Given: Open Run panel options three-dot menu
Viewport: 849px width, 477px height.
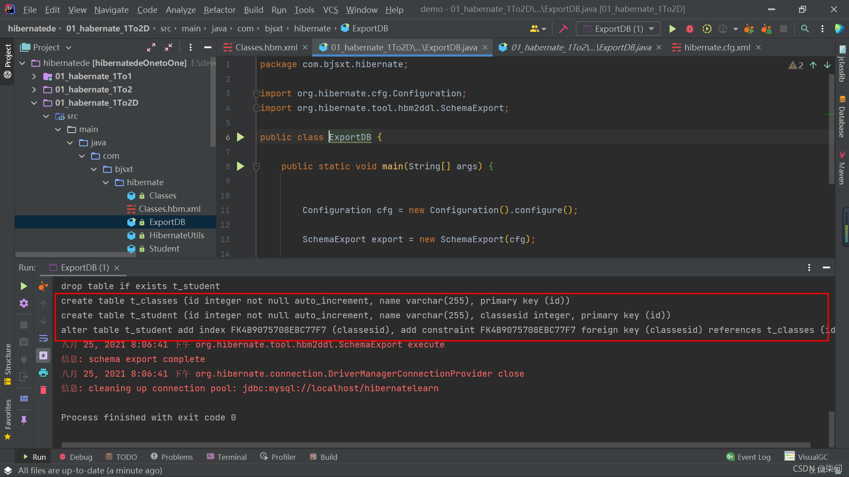Looking at the screenshot, I should click(809, 267).
